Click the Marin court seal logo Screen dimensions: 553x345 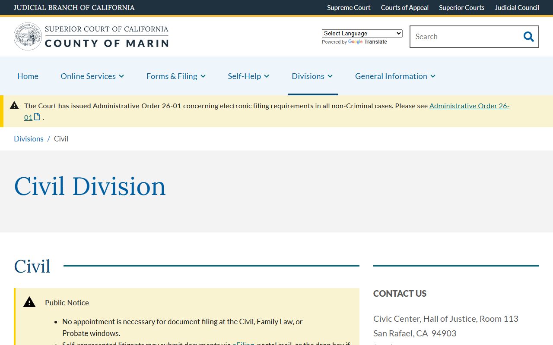point(28,37)
